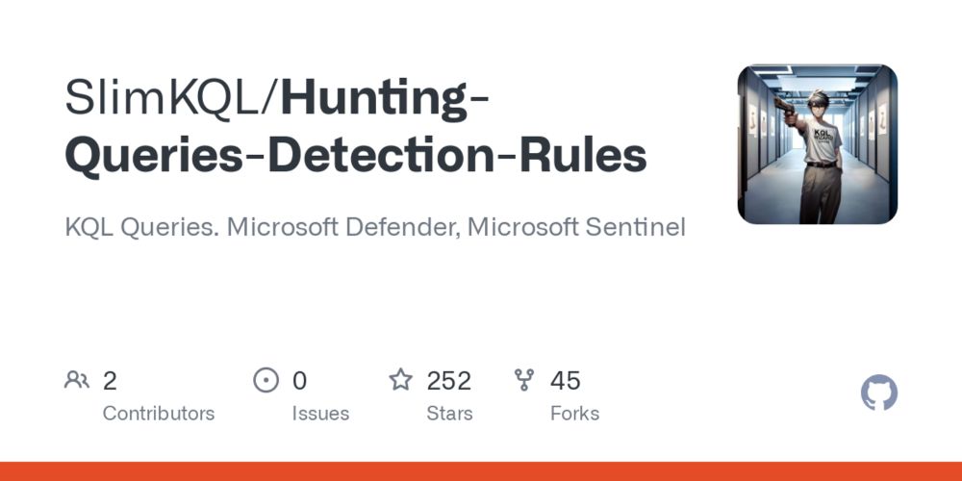962x481 pixels.
Task: Click the Forks label
Action: click(x=575, y=414)
